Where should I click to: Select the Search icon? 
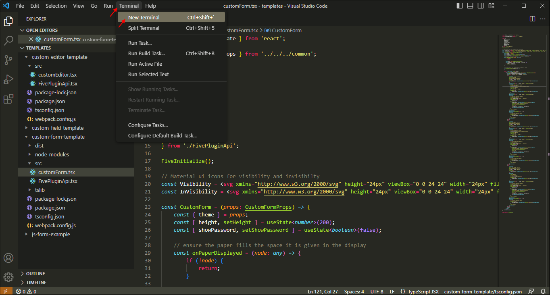(8, 41)
